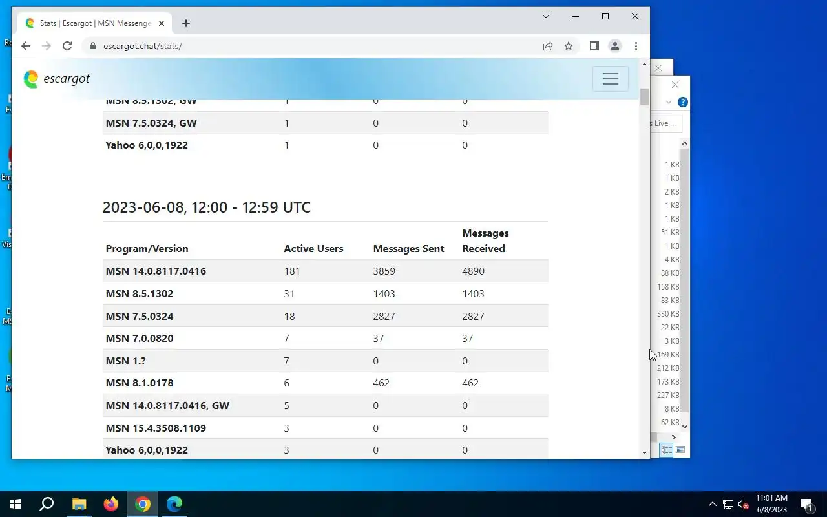Click the Explorer file list scroll-down arrow
The image size is (827, 517).
(685, 426)
